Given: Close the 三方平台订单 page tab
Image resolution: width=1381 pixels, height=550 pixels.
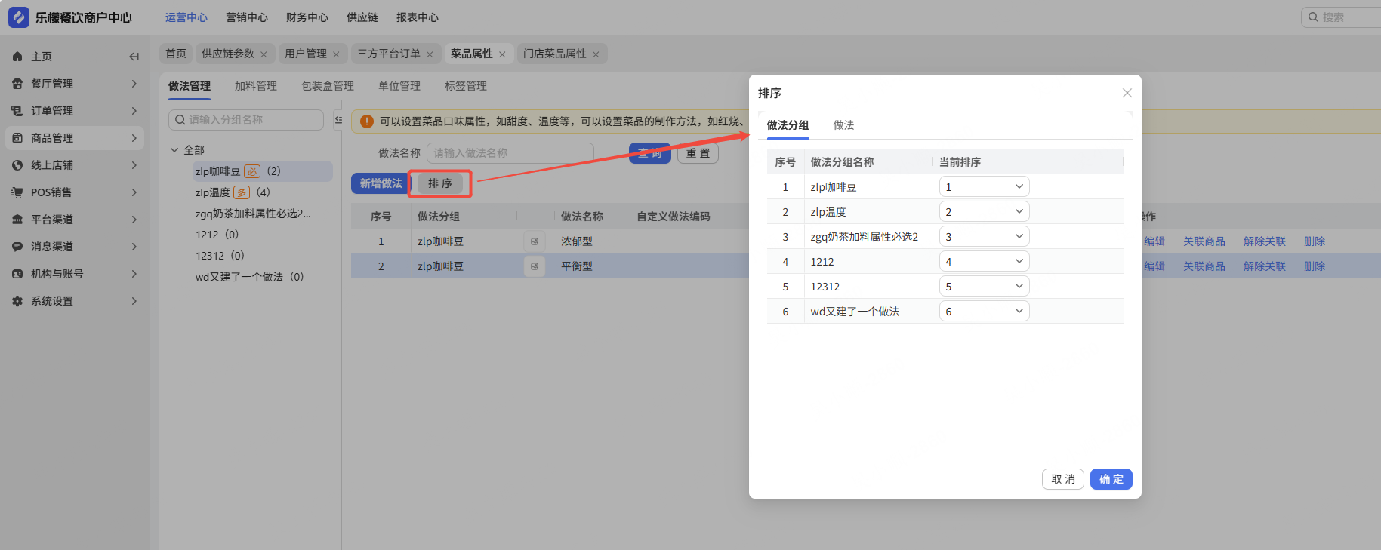Looking at the screenshot, I should pos(430,54).
